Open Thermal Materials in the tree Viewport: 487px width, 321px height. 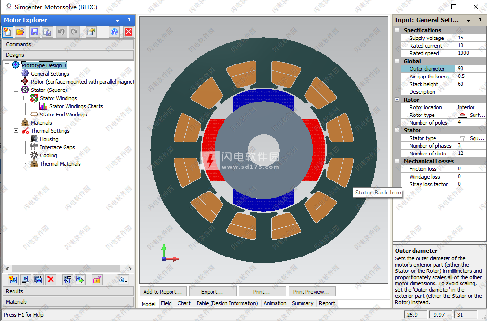pyautogui.click(x=60, y=164)
